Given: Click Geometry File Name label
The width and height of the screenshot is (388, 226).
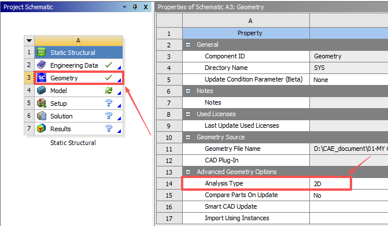Looking at the screenshot, I should pyautogui.click(x=232, y=149).
